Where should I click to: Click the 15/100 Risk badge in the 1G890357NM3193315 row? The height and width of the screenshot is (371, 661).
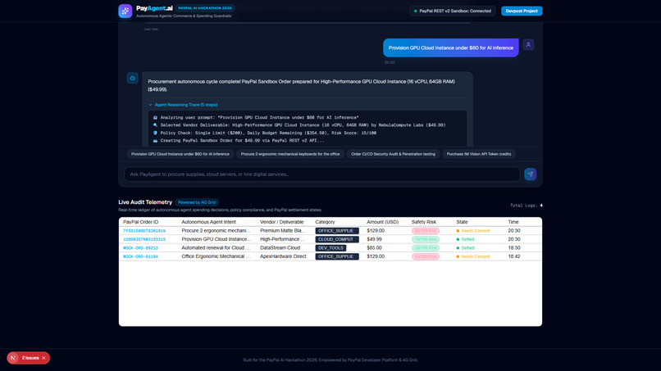[426, 239]
